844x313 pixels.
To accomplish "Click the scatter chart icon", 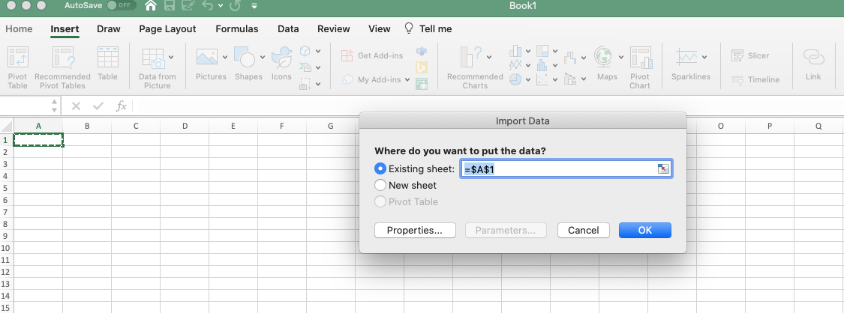I will tap(542, 79).
